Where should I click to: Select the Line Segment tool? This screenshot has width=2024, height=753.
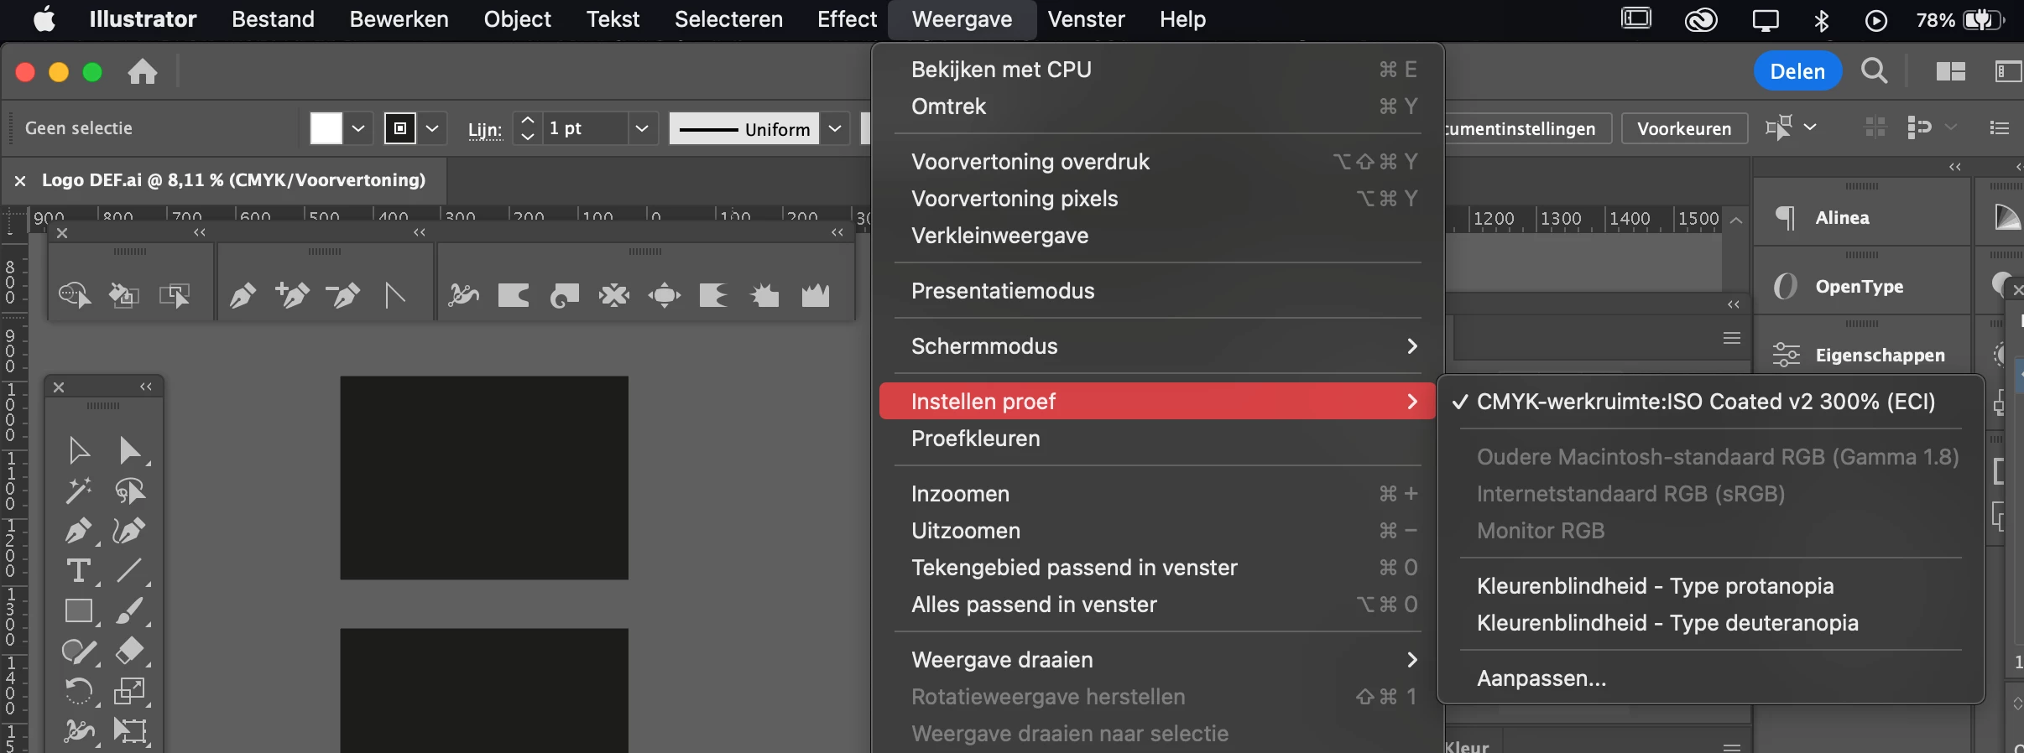pos(130,571)
